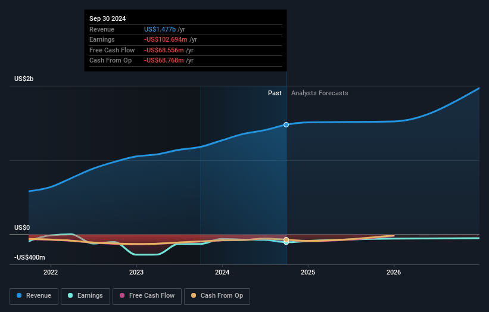
Task: Click the 2025 x-axis label
Action: tap(308, 272)
